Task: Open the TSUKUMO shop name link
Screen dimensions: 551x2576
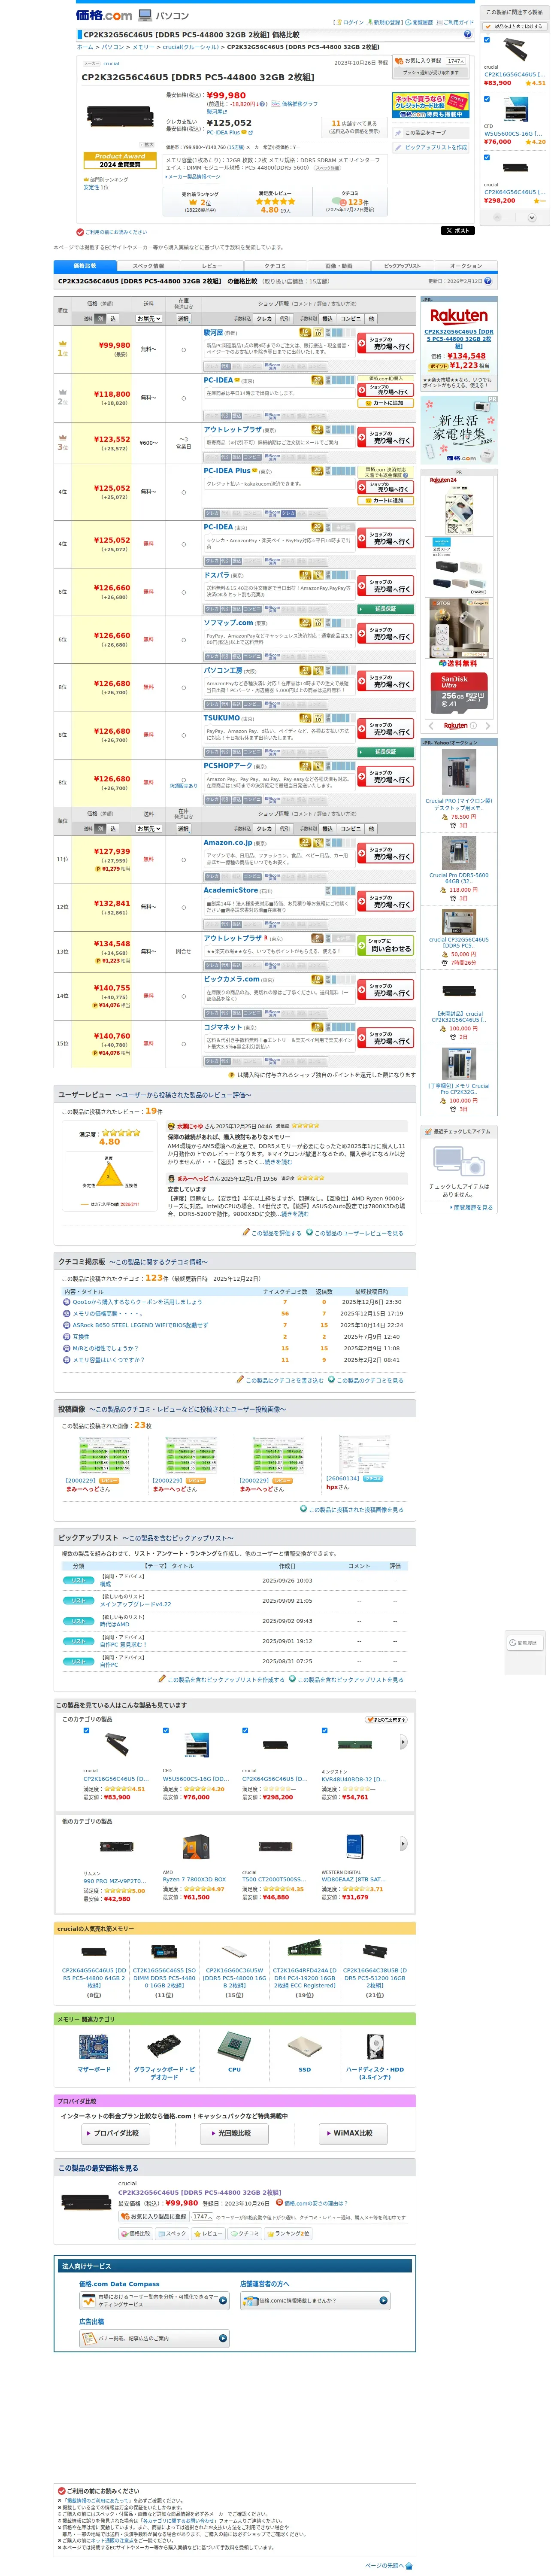Action: [x=221, y=717]
